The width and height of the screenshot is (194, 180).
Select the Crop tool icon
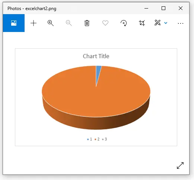[142, 23]
